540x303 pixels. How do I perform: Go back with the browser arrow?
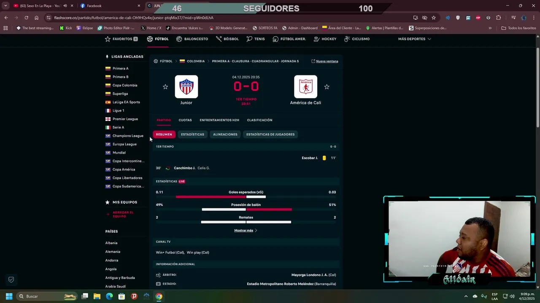pos(6,18)
